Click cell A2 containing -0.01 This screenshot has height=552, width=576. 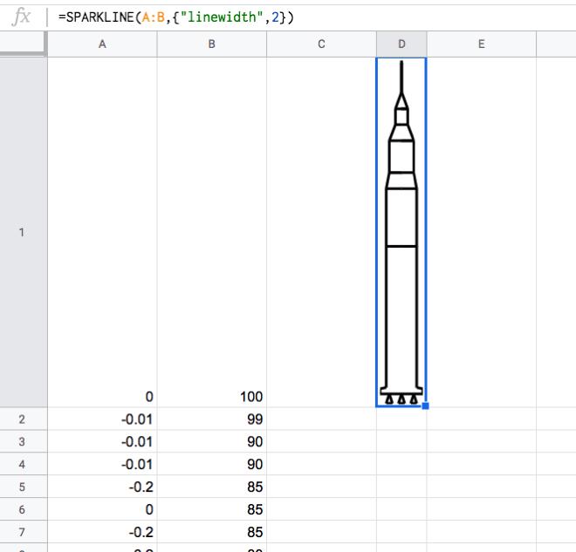tap(102, 419)
